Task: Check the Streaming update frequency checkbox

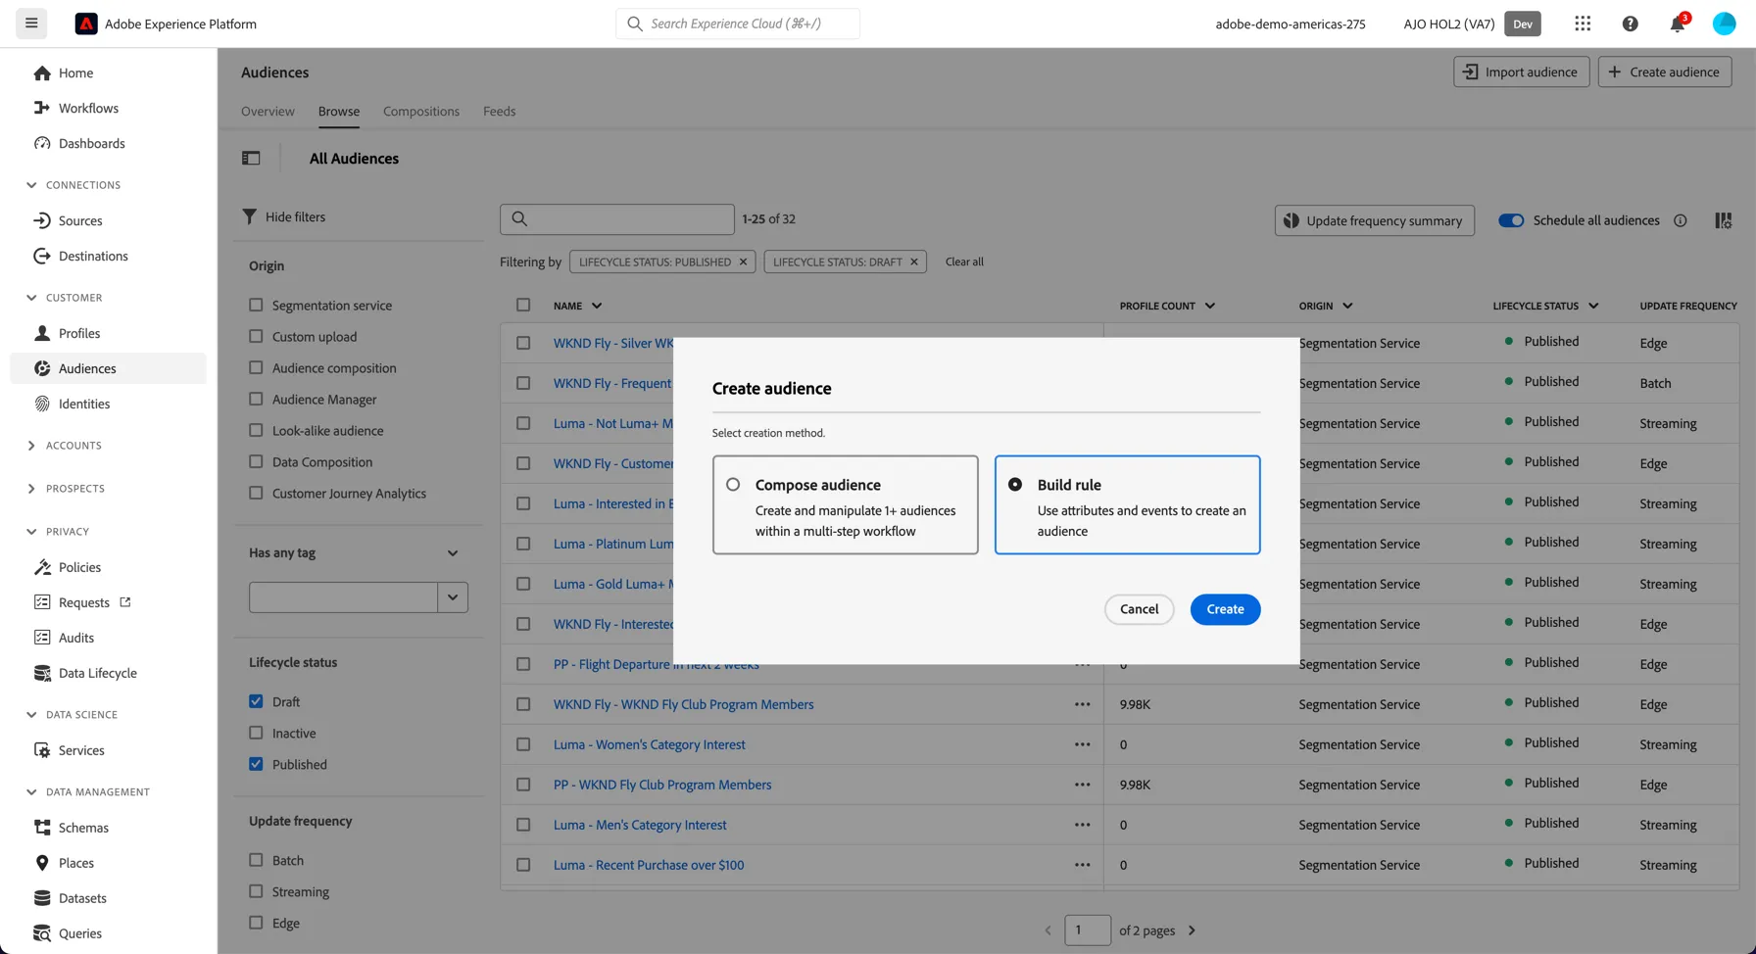Action: pos(256,891)
